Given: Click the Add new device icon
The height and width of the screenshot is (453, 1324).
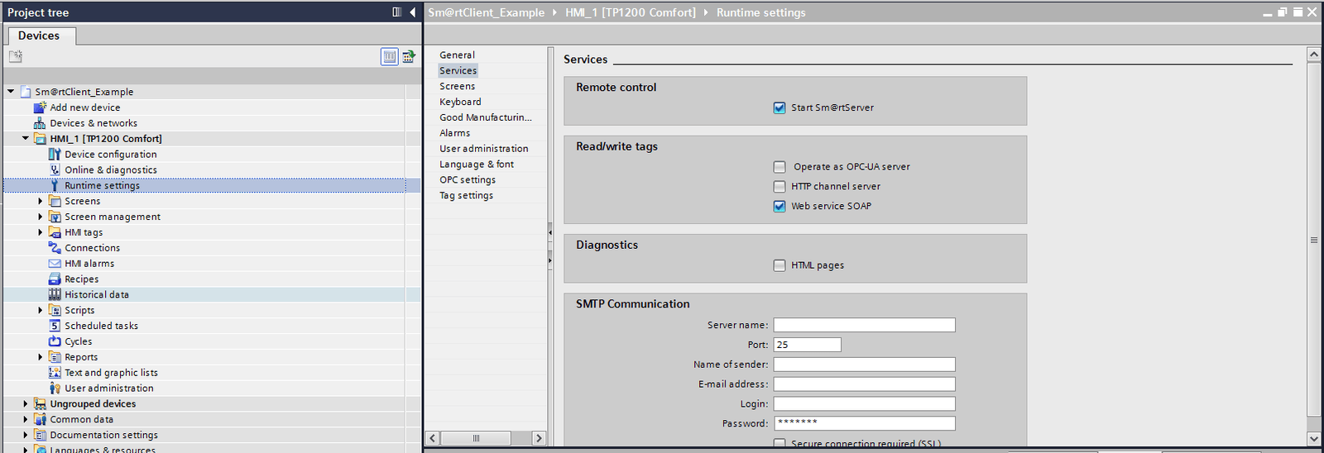Looking at the screenshot, I should point(40,107).
